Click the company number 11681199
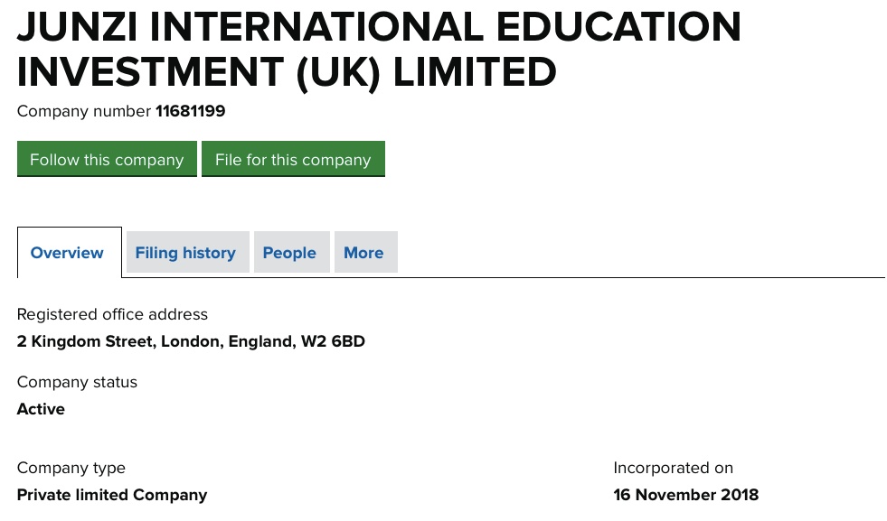The height and width of the screenshot is (521, 887). click(x=191, y=112)
